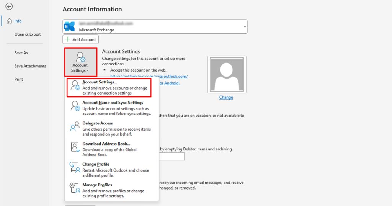Click the Account Settings... entry icon

pyautogui.click(x=75, y=85)
